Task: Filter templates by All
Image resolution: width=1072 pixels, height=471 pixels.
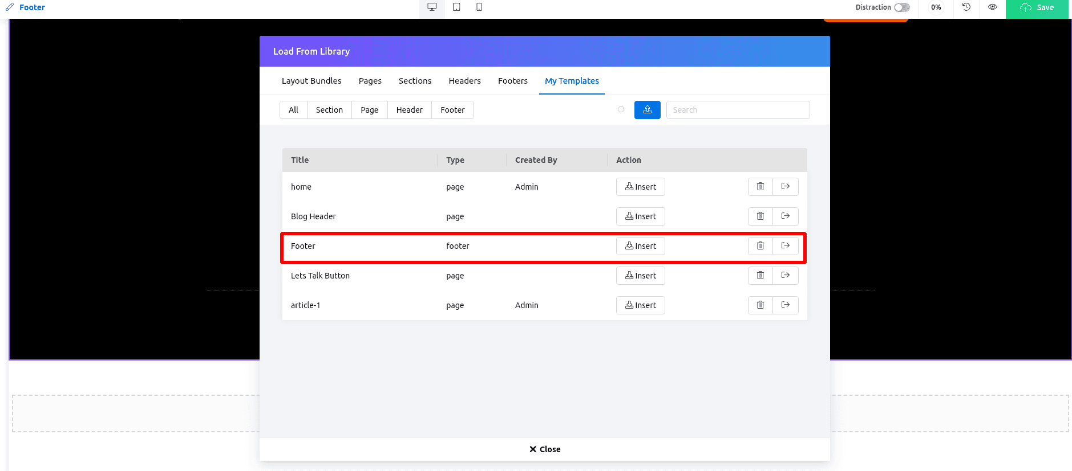Action: pos(293,110)
